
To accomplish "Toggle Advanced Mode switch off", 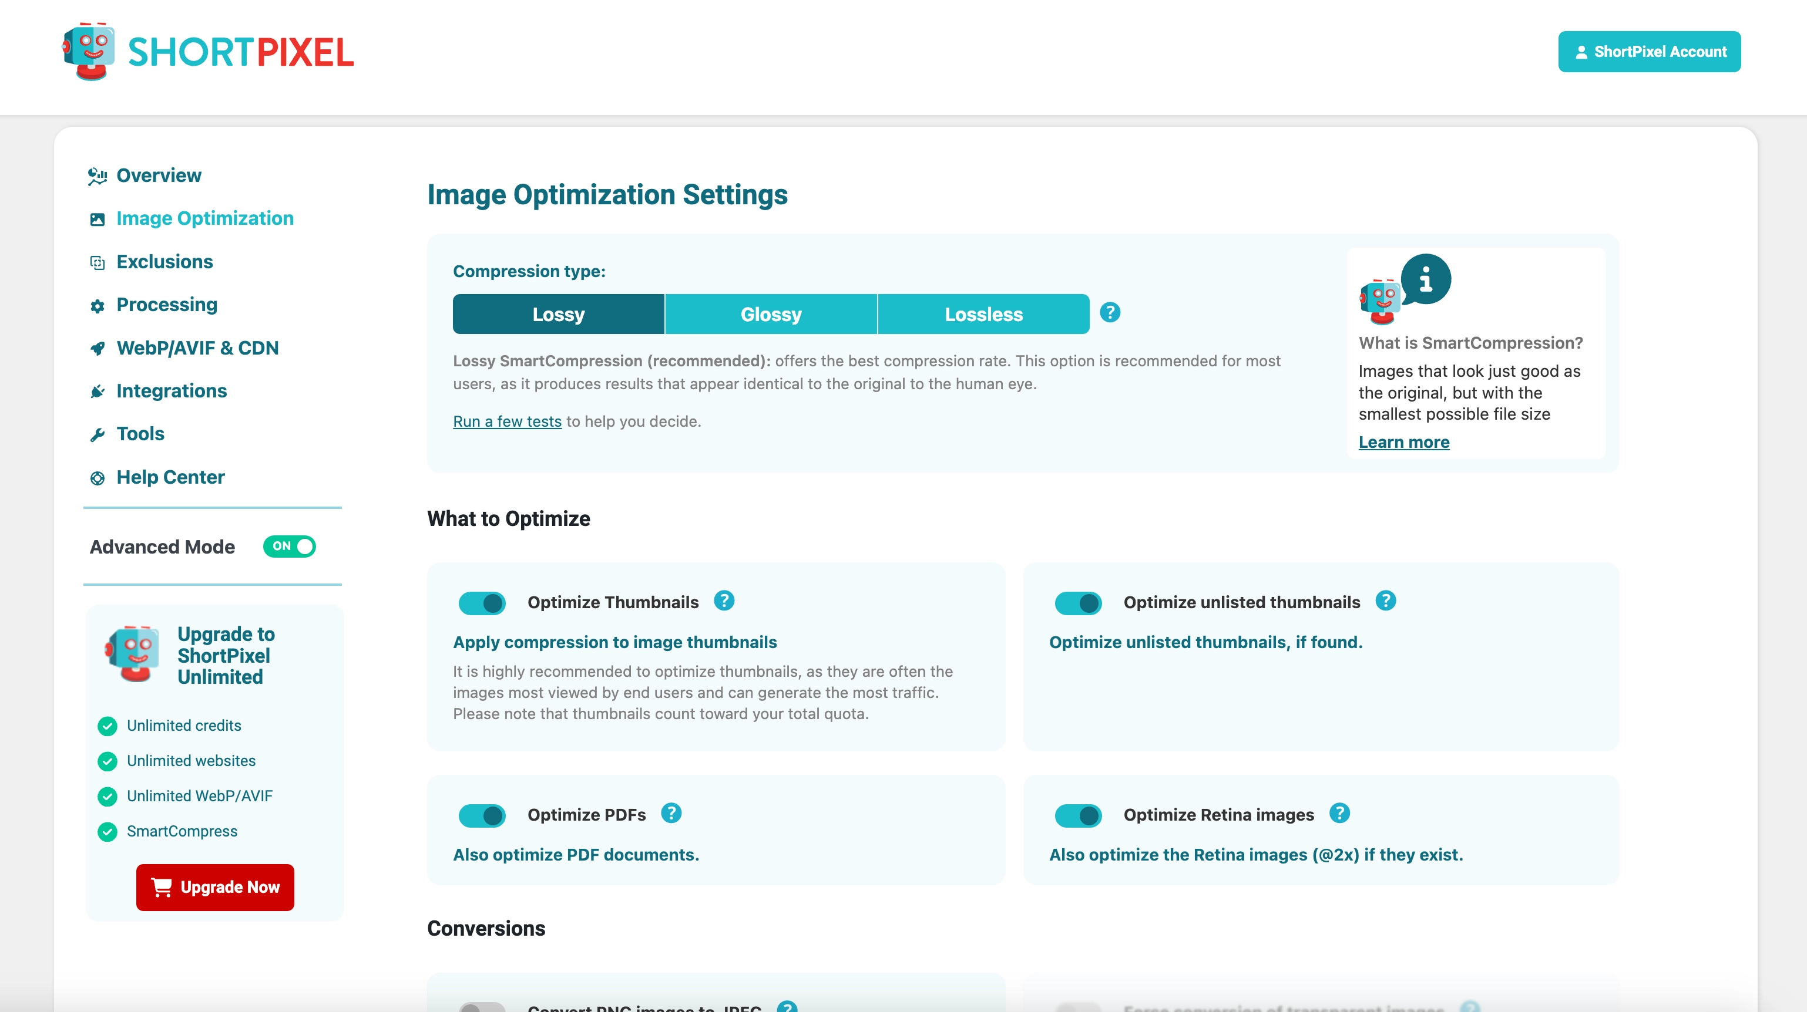I will coord(289,547).
